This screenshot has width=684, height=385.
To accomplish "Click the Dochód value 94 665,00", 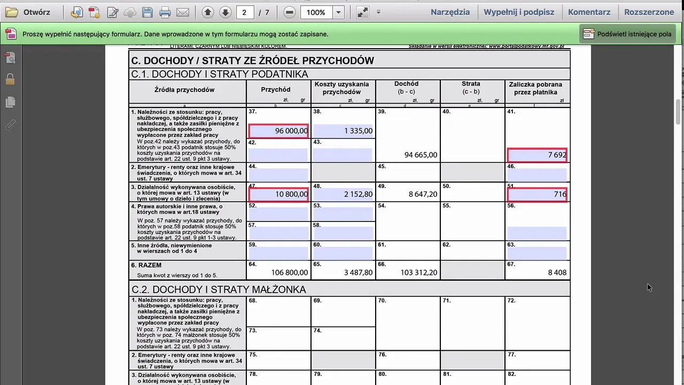I will pos(421,155).
